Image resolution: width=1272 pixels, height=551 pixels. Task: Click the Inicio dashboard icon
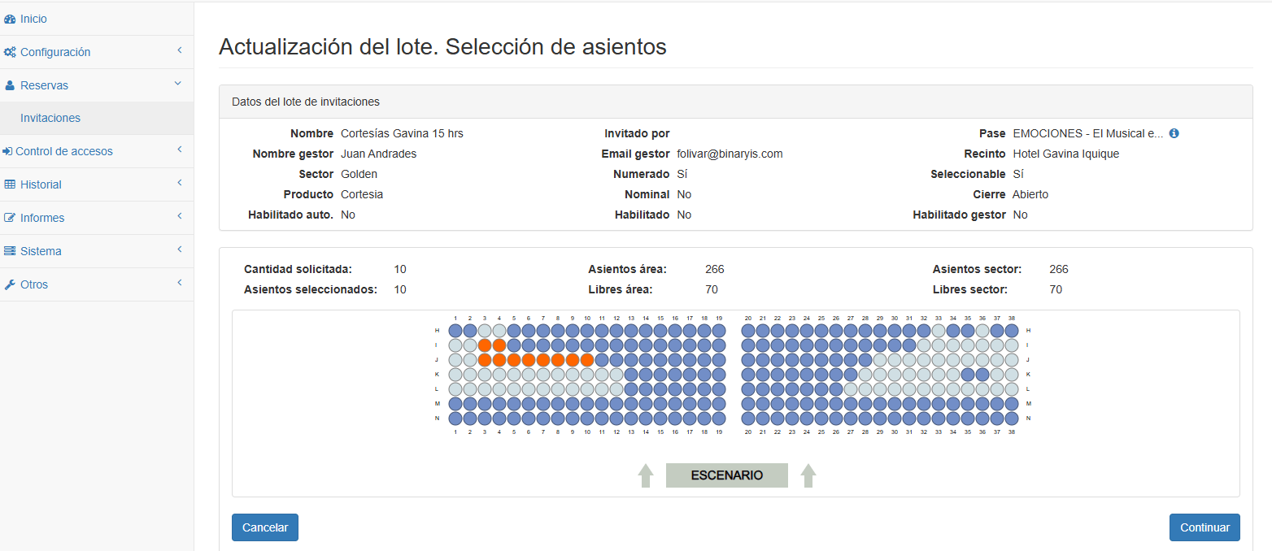[x=10, y=19]
